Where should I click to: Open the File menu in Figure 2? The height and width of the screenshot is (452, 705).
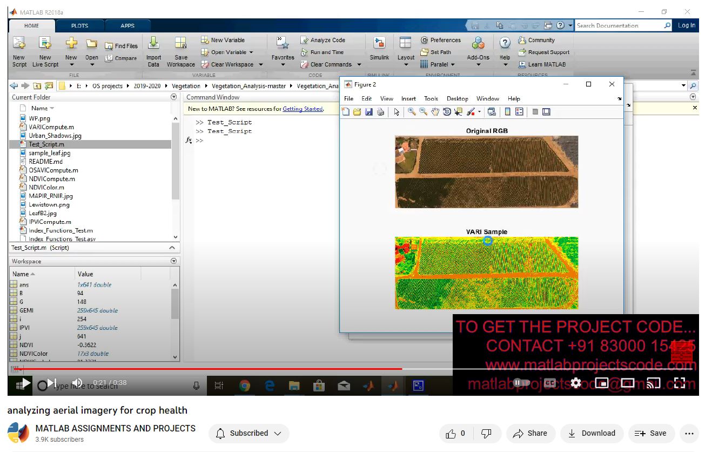click(348, 98)
